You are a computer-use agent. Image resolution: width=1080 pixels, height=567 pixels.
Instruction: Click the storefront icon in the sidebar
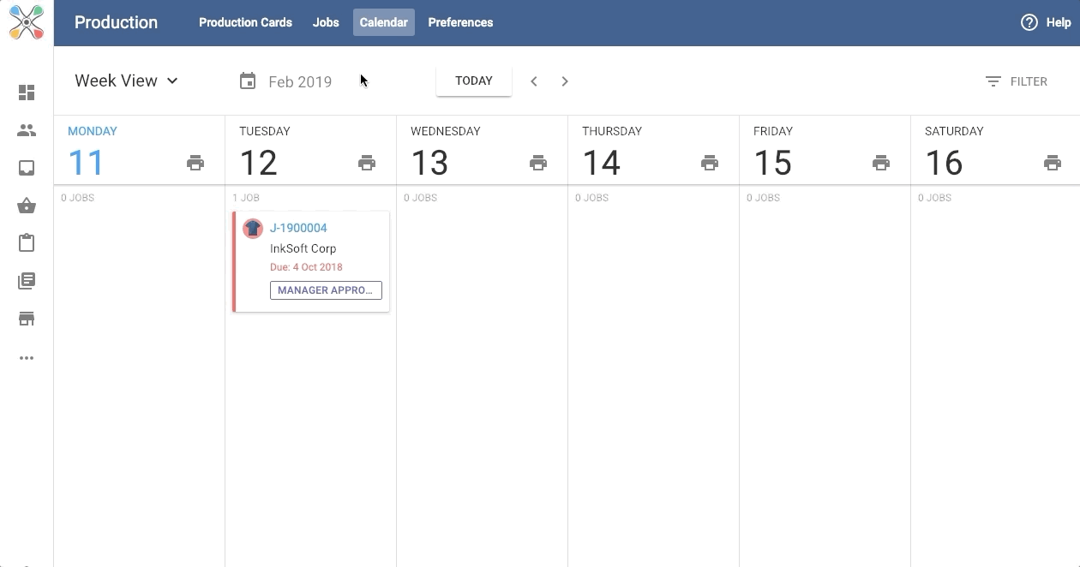click(27, 318)
